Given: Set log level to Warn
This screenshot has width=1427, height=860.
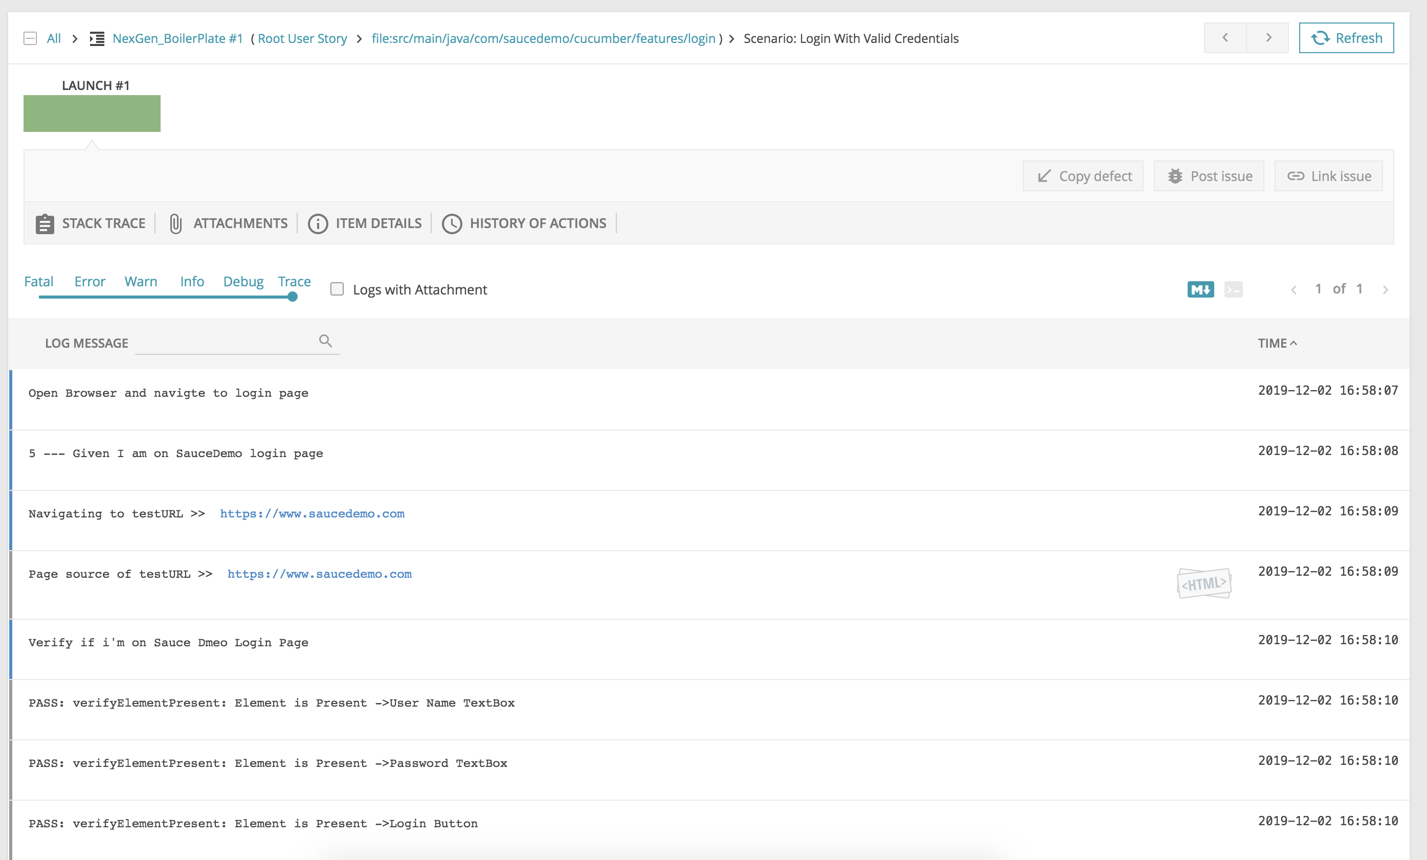Looking at the screenshot, I should [x=141, y=282].
